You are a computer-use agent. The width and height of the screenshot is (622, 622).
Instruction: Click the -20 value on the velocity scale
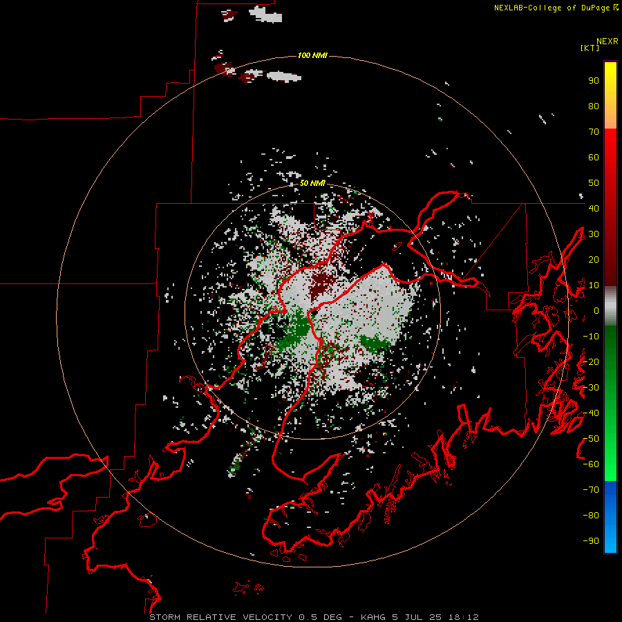pyautogui.click(x=591, y=361)
